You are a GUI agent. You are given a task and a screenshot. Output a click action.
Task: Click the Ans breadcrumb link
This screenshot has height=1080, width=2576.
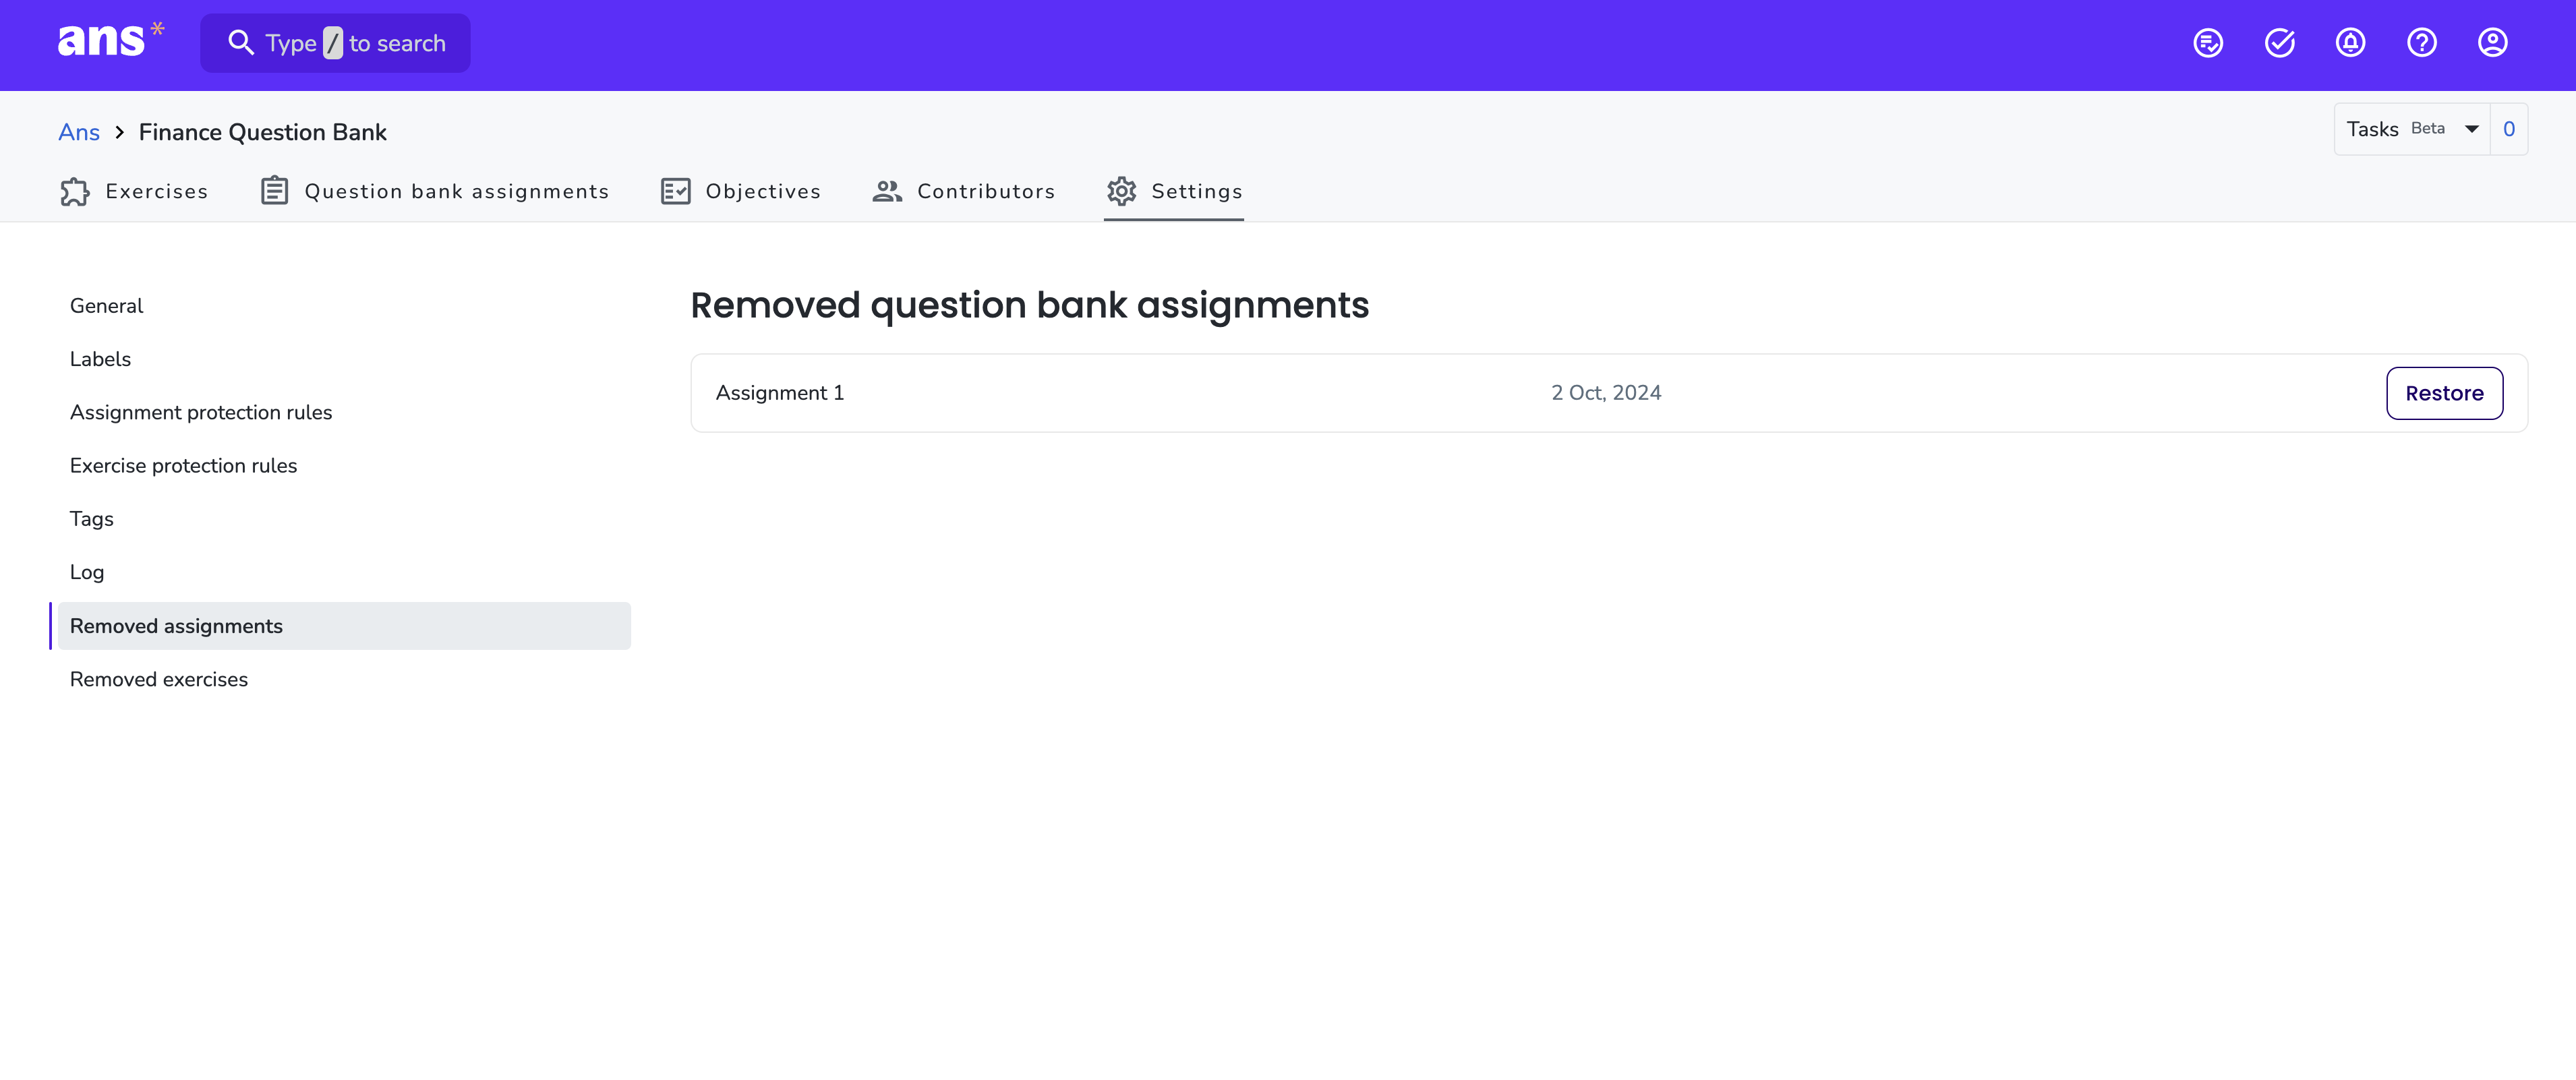tap(79, 132)
